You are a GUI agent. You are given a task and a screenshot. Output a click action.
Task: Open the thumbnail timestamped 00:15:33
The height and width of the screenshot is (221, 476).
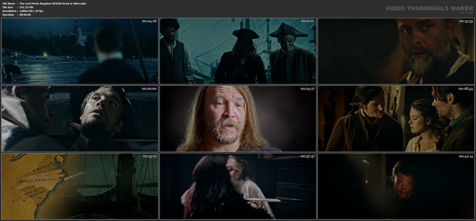pyautogui.click(x=396, y=51)
